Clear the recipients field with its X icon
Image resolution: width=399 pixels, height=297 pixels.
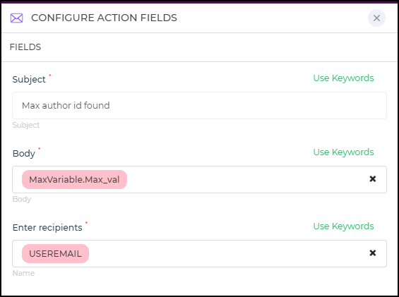pyautogui.click(x=373, y=253)
